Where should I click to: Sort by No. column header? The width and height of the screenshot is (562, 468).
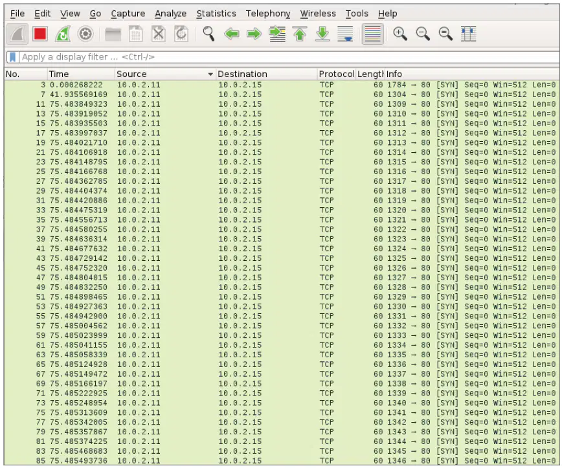pos(26,74)
